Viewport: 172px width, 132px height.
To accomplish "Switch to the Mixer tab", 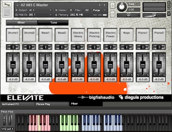I will (x=22, y=23).
